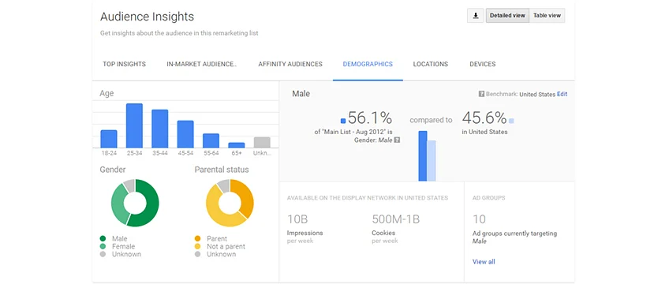669x284 pixels.
Task: Click the Unknown parental status legend dot
Action: (x=197, y=254)
